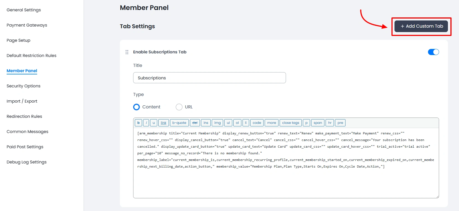Image resolution: width=459 pixels, height=211 pixels.
Task: Select the URL type radio button
Action: [x=179, y=107]
